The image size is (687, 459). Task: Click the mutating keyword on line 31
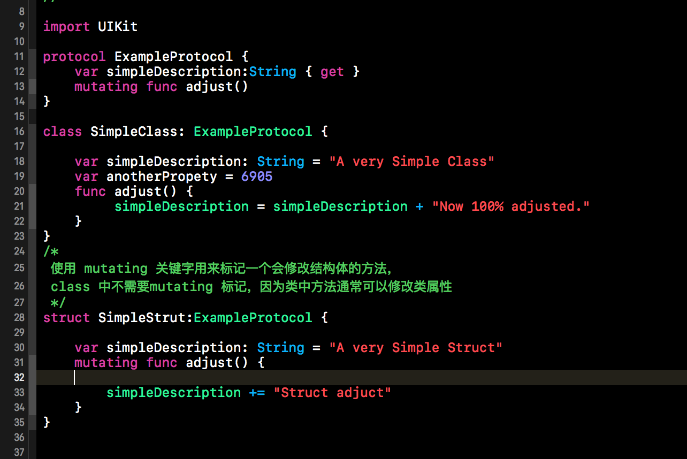coord(106,362)
